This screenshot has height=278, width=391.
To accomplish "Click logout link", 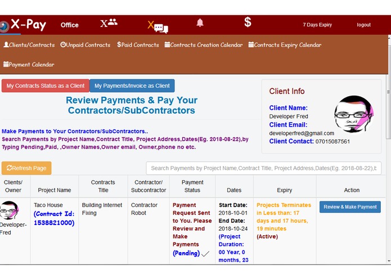I will pos(363,25).
